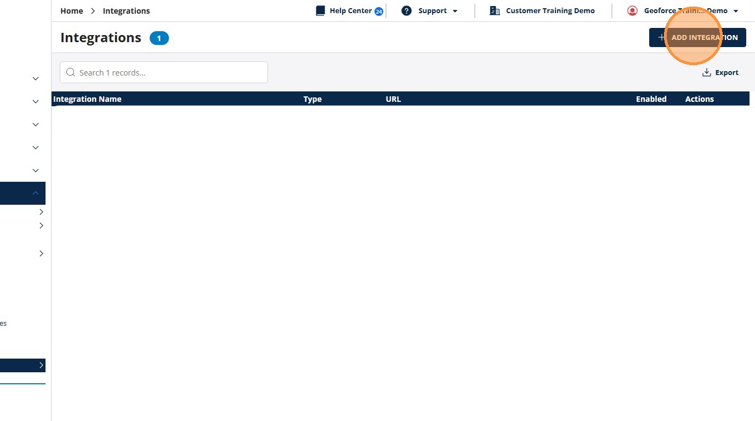Open the Geoforce Training Demo account menu
Screen dimensions: 755x421
tap(683, 11)
